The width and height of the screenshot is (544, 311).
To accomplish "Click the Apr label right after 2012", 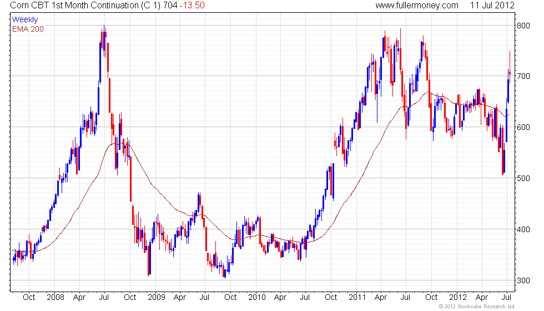I will pos(482,298).
